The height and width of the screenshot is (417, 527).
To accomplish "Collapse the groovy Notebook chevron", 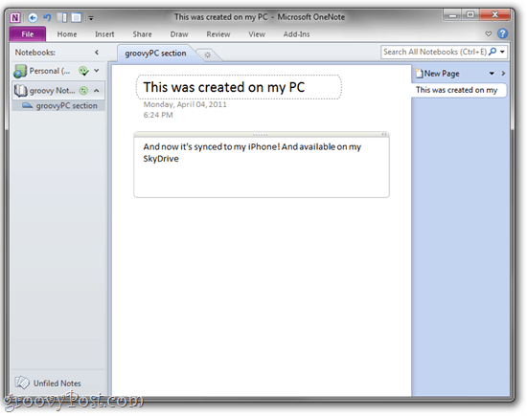I will 97,91.
